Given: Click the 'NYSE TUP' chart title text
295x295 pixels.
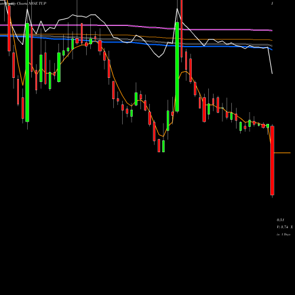Looking at the screenshot, I should [x=37, y=4].
